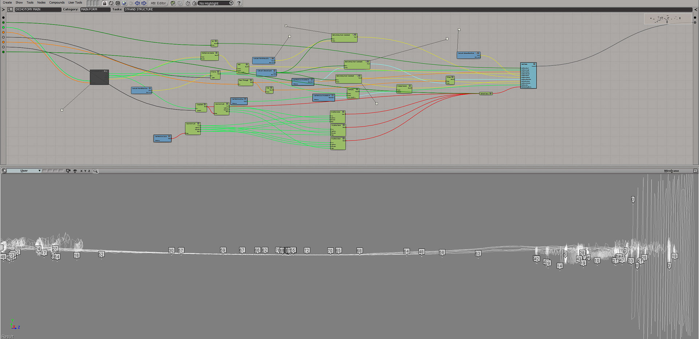Open help with the question mark icon
Screen dimensions: 699x339
(x=239, y=3)
